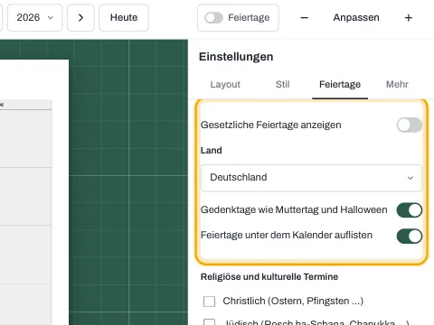The width and height of the screenshot is (434, 325).
Task: Click the Religiöse und kulturelle Termine heading
Action: coord(269,276)
